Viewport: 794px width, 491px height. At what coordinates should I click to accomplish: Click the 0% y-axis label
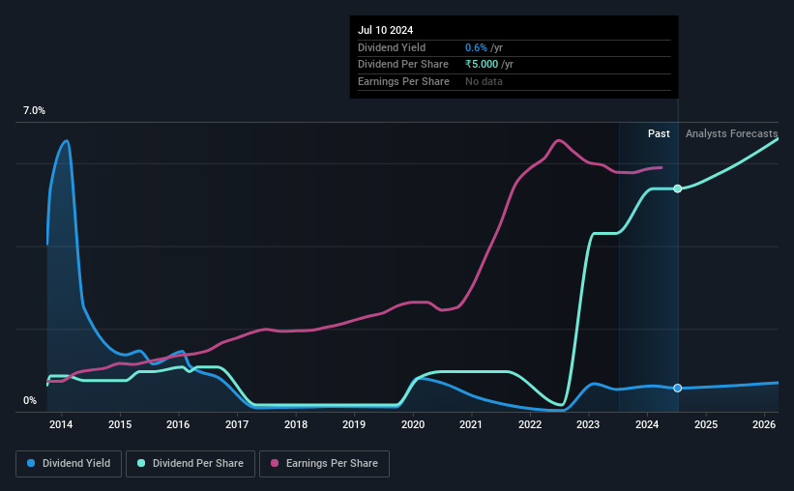[x=30, y=400]
